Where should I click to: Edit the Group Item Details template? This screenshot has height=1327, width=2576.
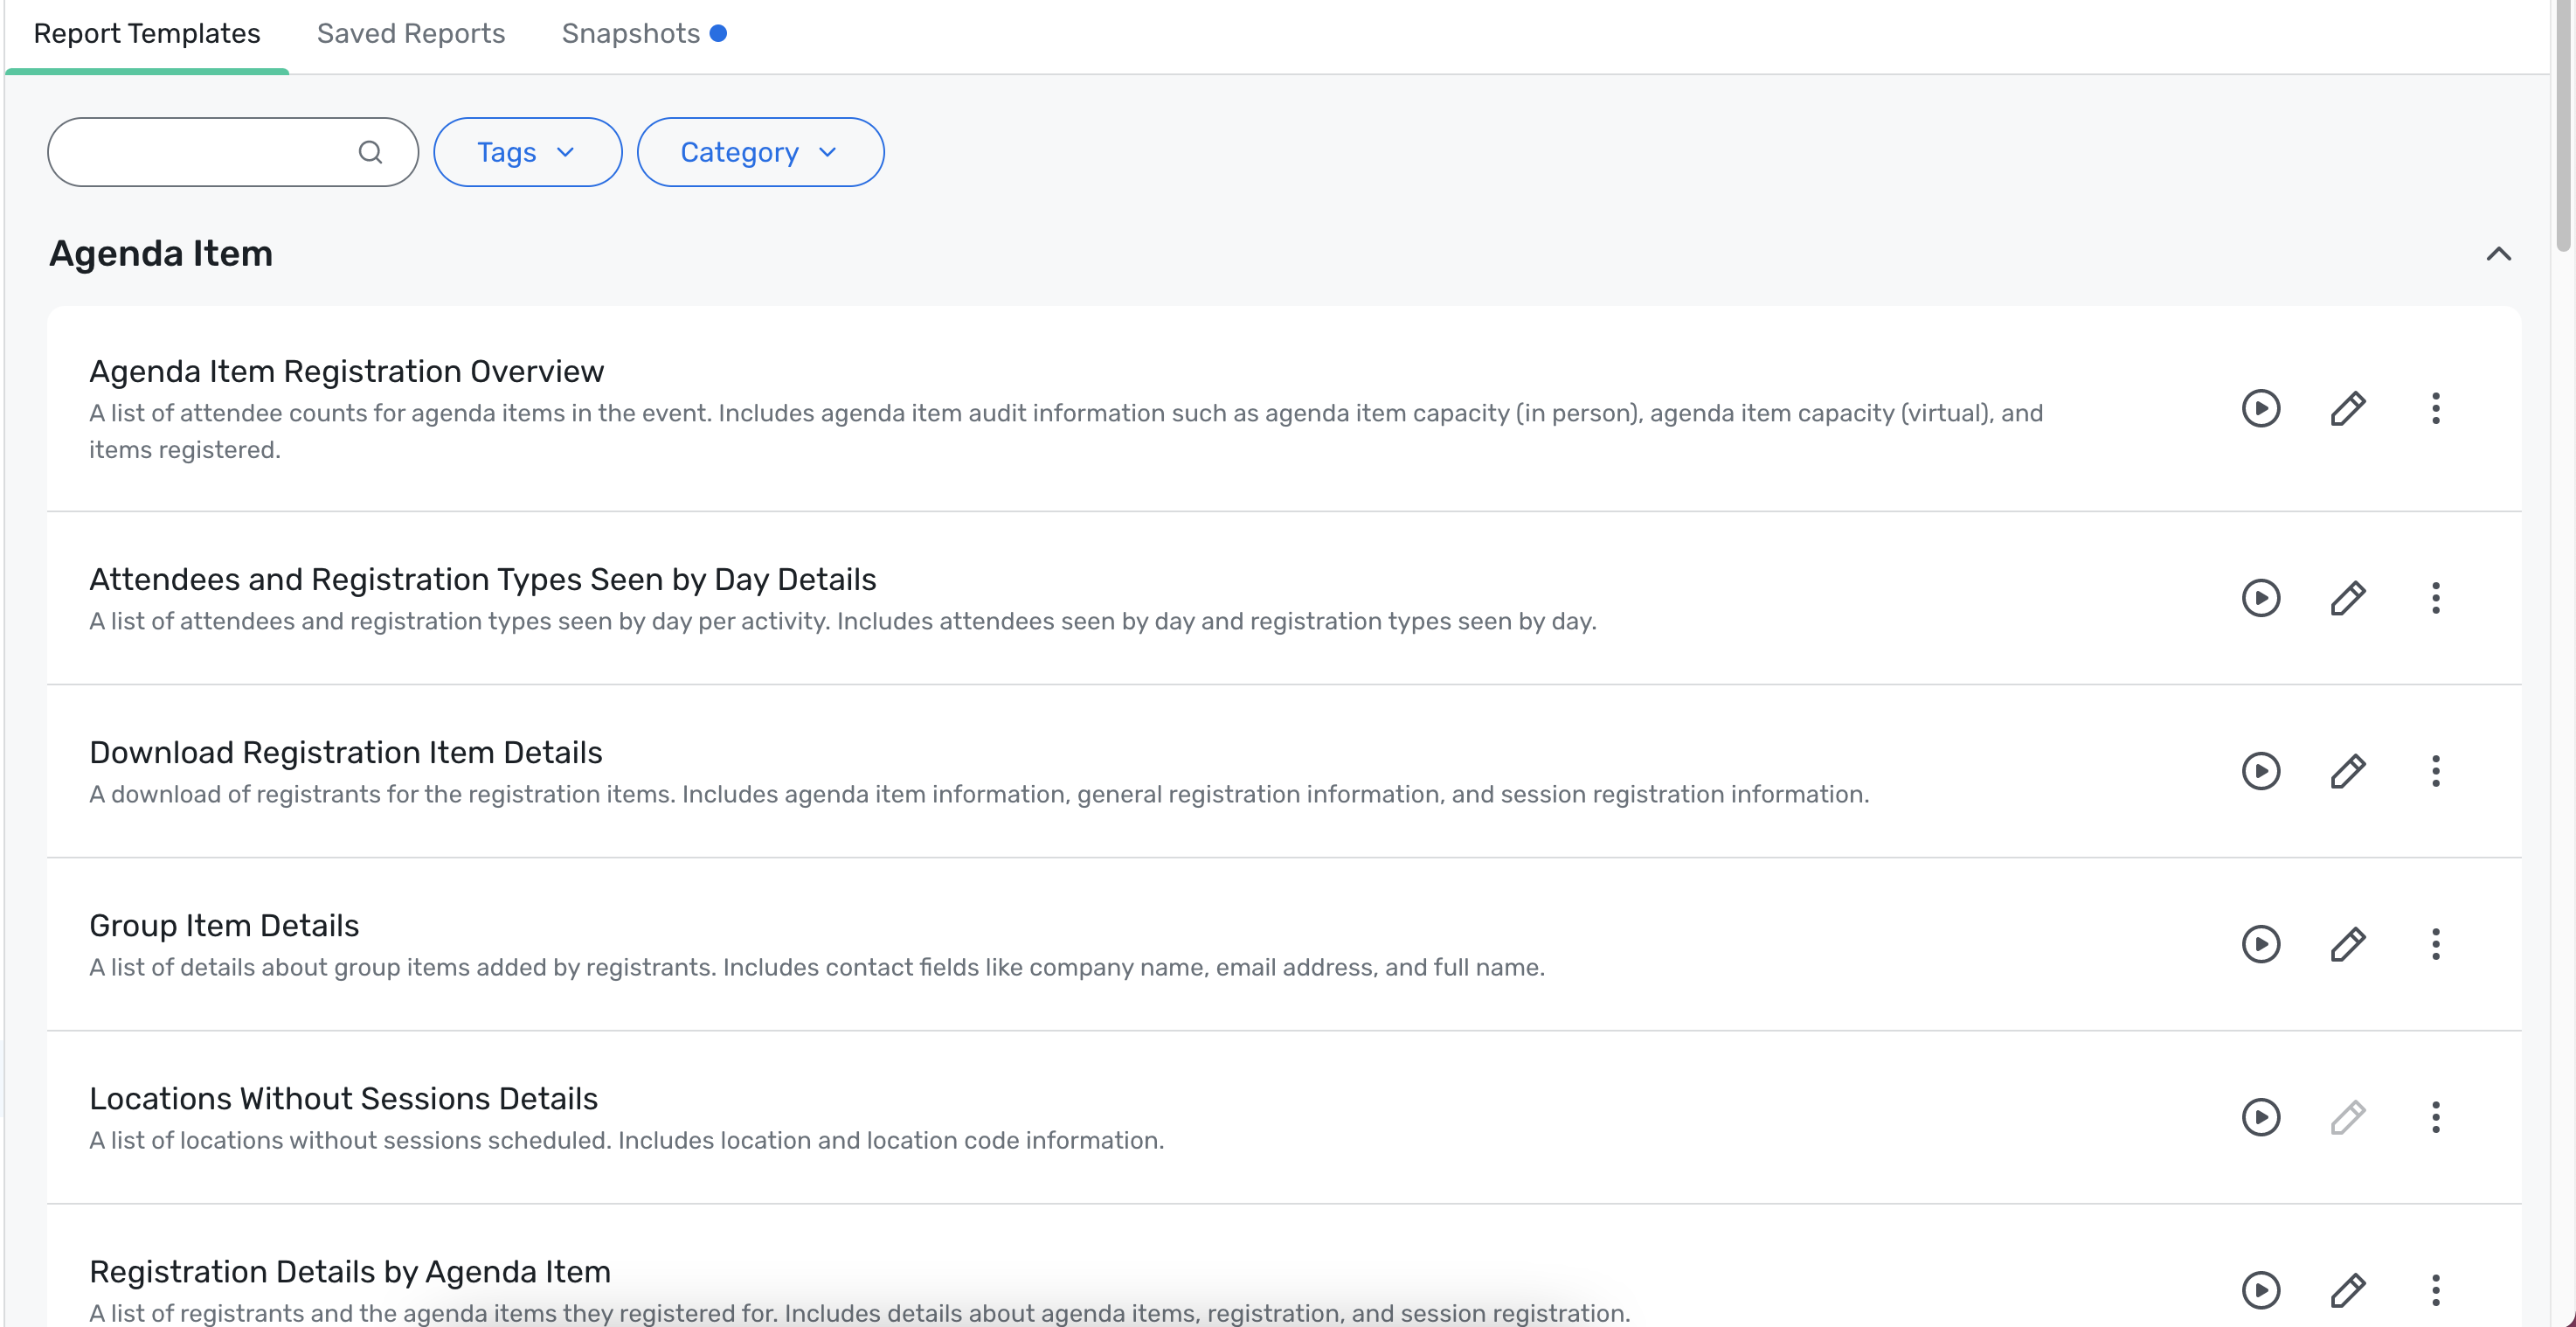click(x=2347, y=944)
